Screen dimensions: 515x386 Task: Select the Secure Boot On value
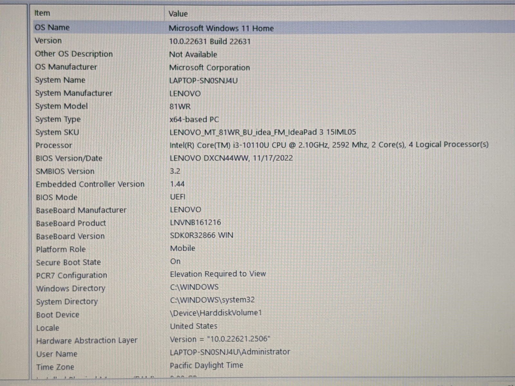pyautogui.click(x=175, y=261)
